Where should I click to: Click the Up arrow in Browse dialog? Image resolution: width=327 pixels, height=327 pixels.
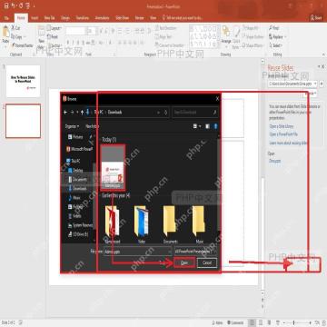82,113
